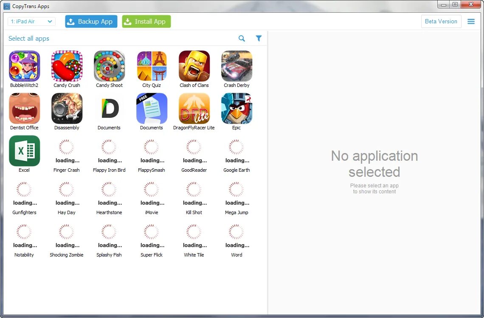The width and height of the screenshot is (484, 318).
Task: Select the Notability loading placeholder
Action: (x=24, y=236)
